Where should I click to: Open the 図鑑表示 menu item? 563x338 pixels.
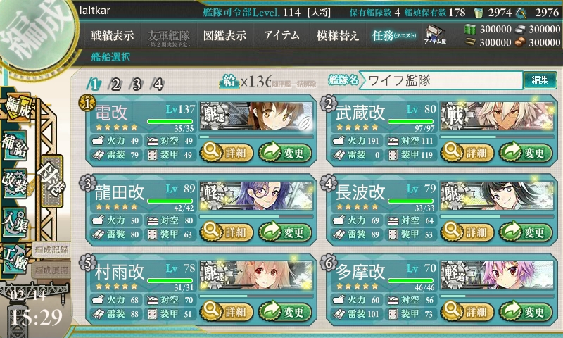point(224,35)
